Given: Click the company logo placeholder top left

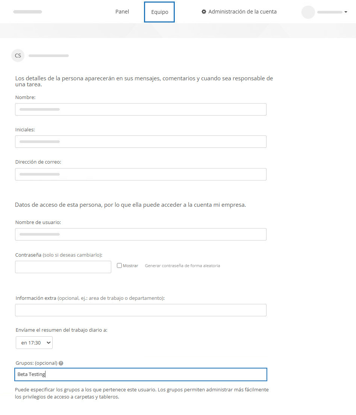Looking at the screenshot, I should [27, 12].
